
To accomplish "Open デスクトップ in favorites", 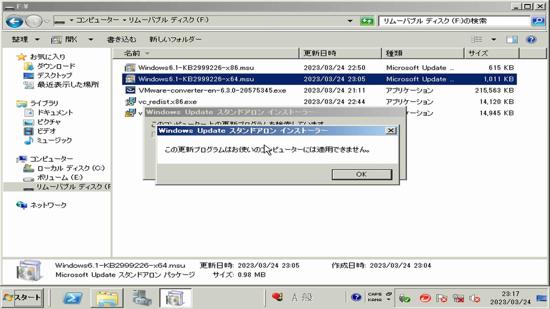I will tap(54, 75).
